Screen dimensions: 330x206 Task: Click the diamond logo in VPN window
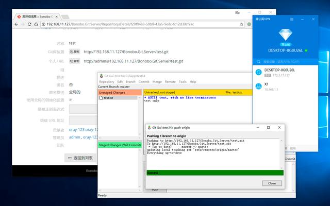pyautogui.click(x=285, y=35)
